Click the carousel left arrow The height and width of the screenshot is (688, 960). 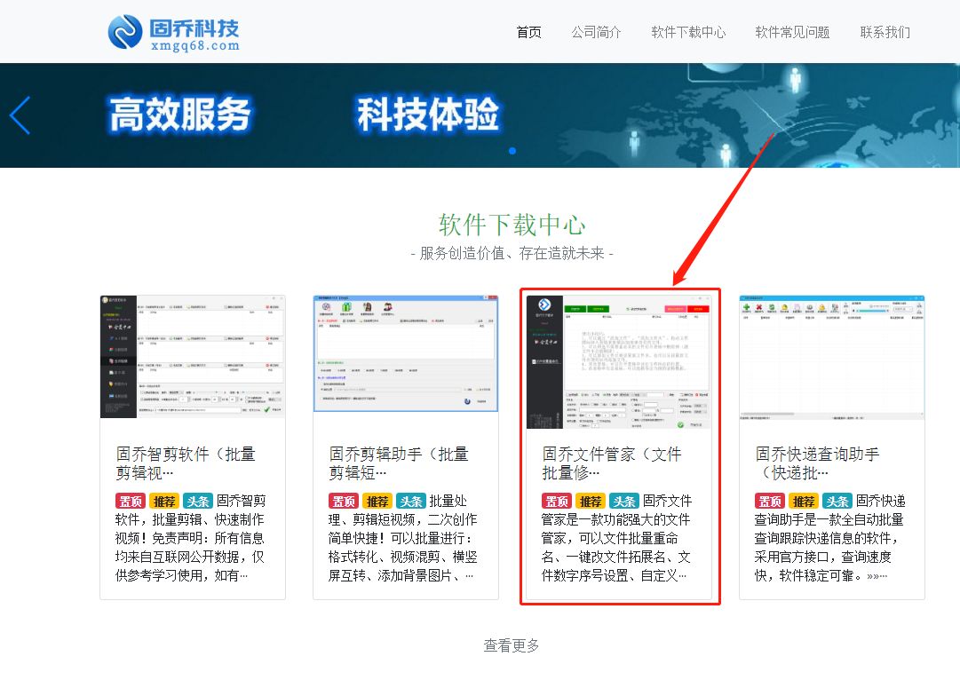click(20, 115)
